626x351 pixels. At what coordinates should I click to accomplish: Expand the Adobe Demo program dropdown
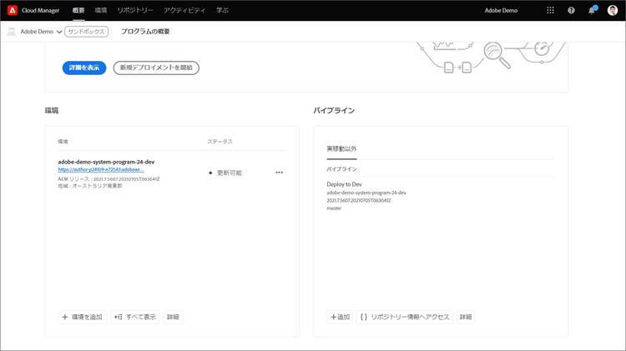pyautogui.click(x=58, y=32)
